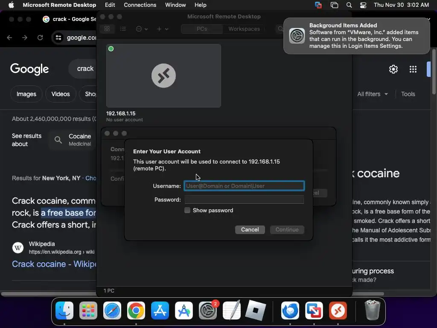This screenshot has width=437, height=328.
Task: Open Microsoft Remote Desktop from the Dock
Action: tap(338, 310)
